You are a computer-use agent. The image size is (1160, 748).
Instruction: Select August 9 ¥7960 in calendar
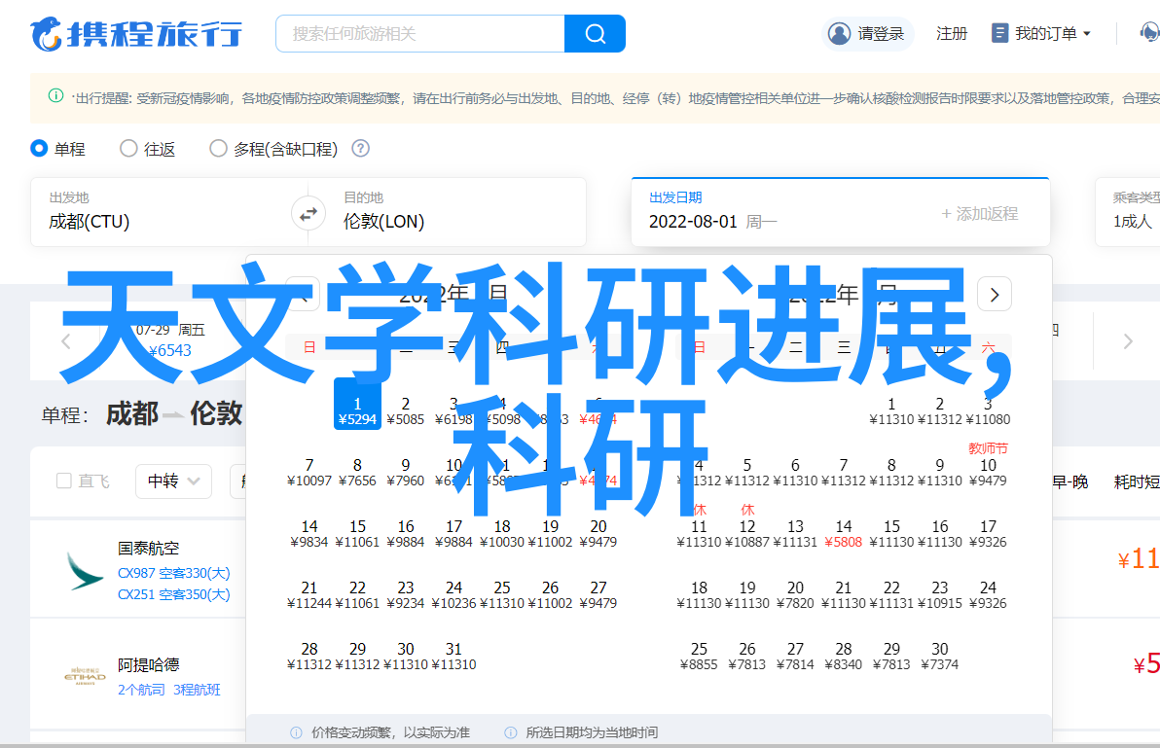coord(406,473)
